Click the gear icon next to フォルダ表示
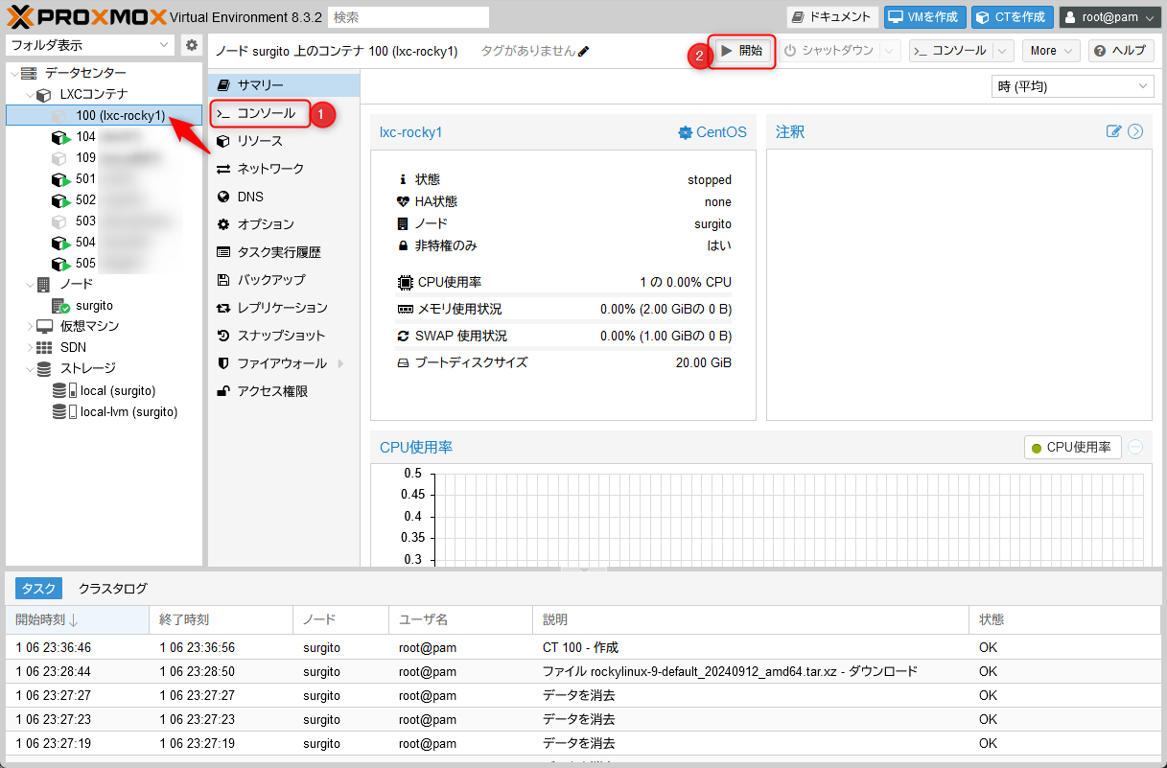Screen dimensions: 1167x768 (x=192, y=45)
